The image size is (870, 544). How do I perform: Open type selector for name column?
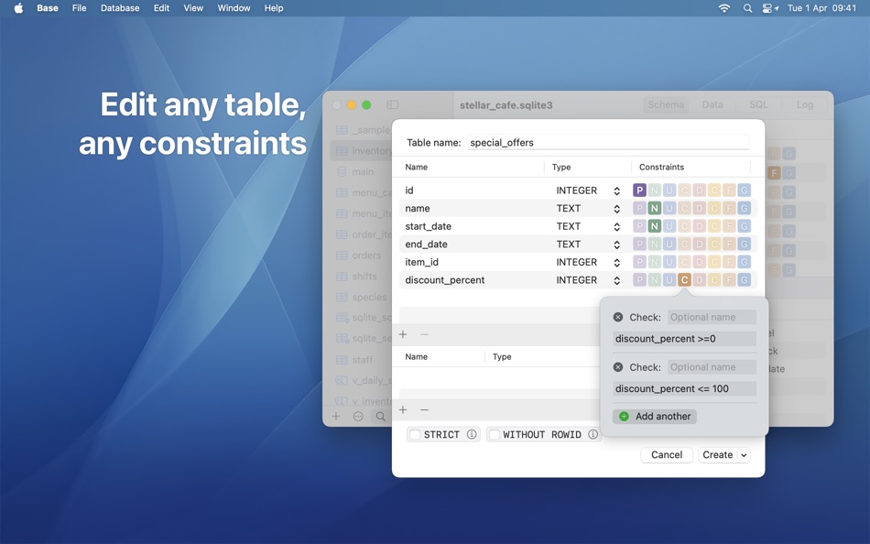tap(616, 209)
